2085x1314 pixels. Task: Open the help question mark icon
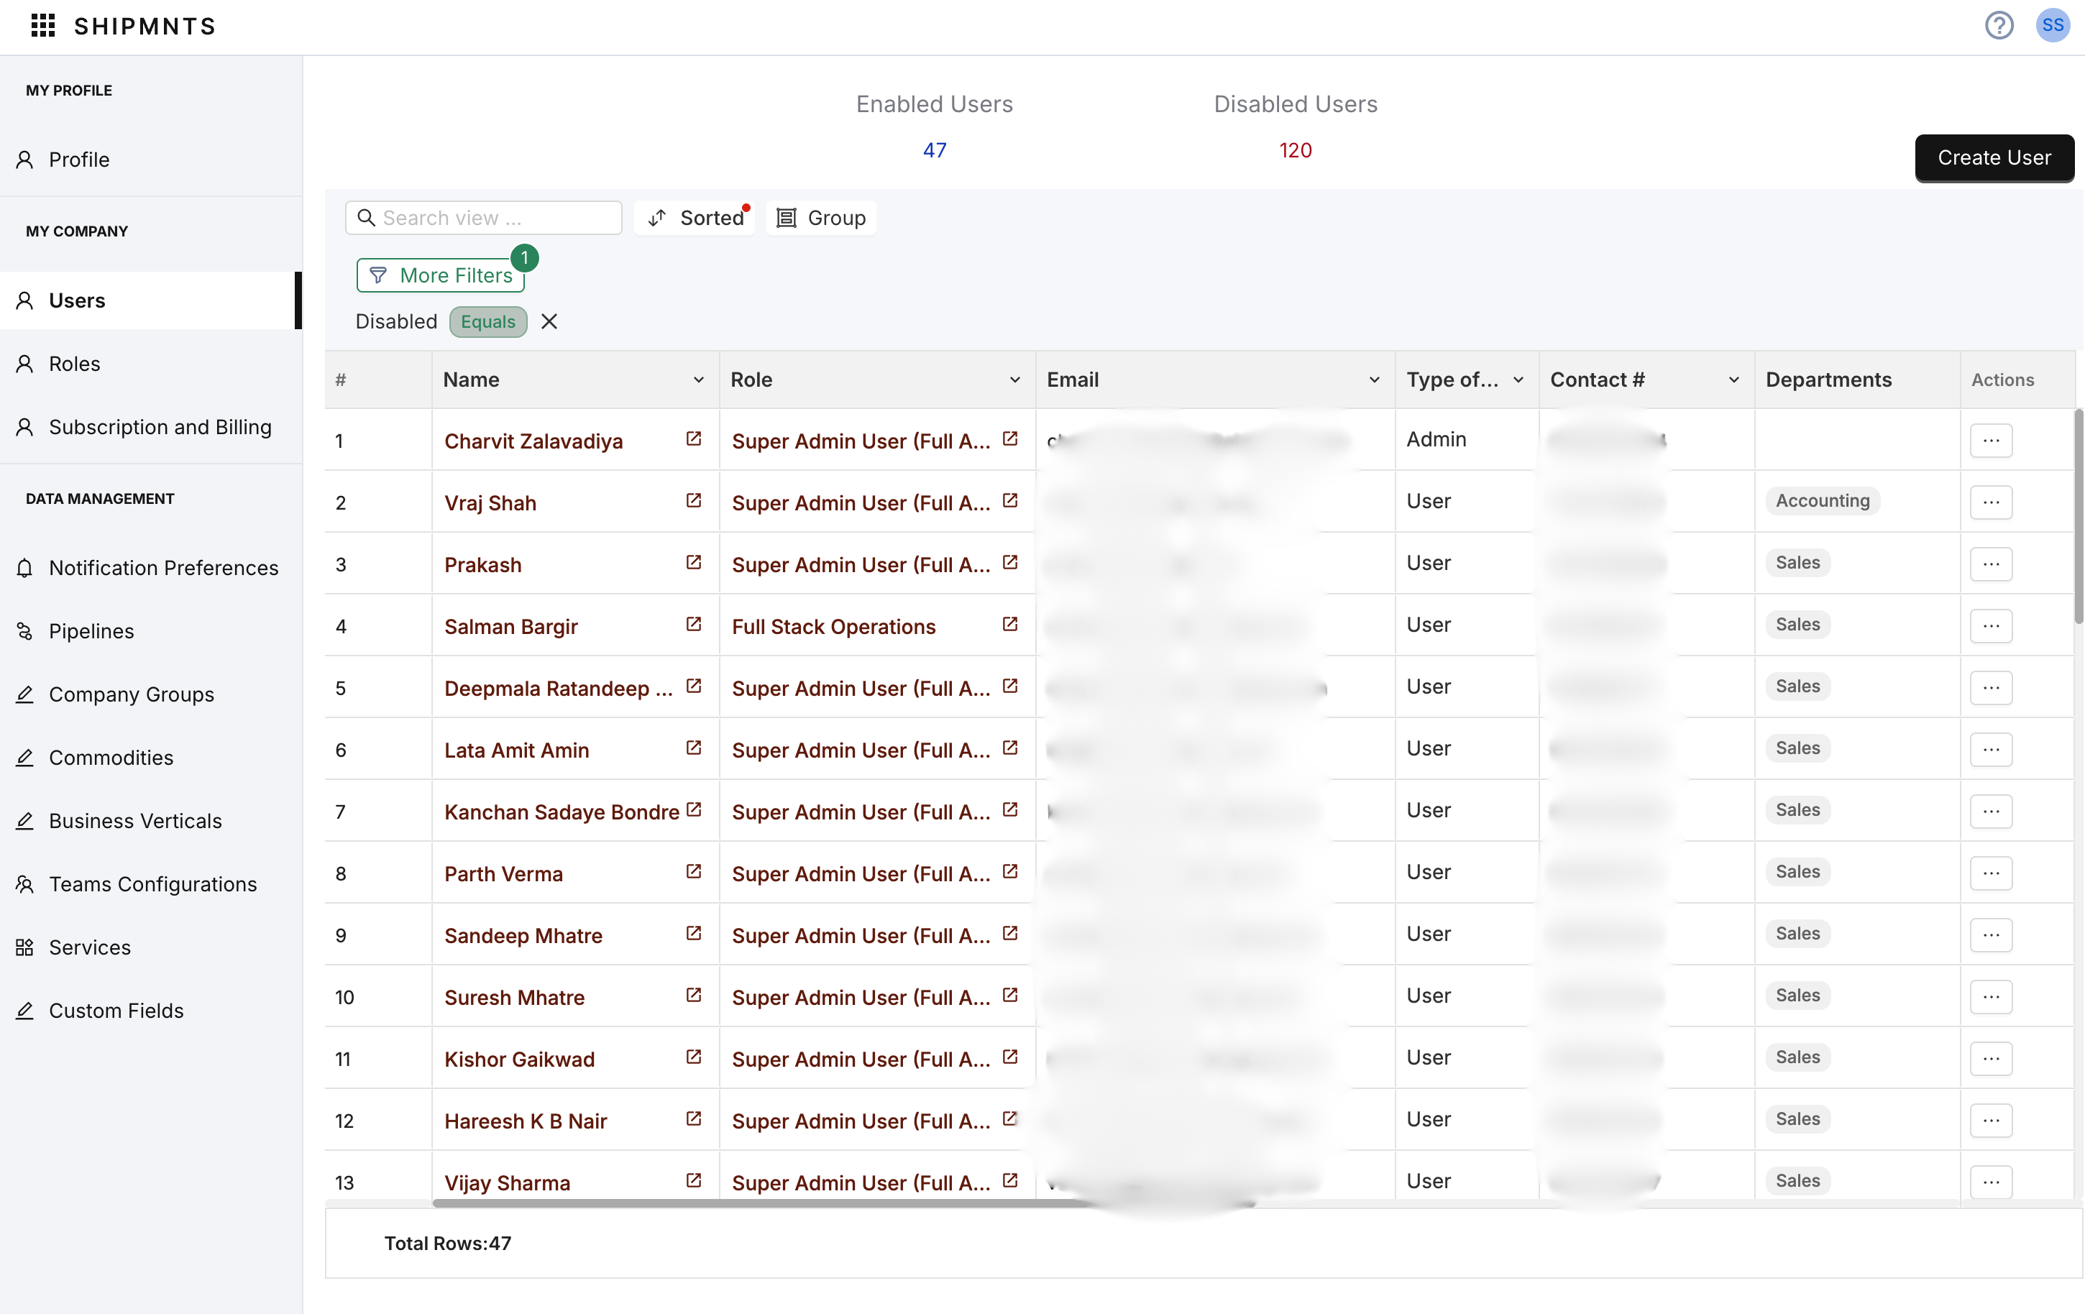pyautogui.click(x=1999, y=25)
